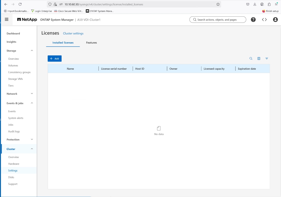
Task: Open the Firefox application menu
Action: (276, 4)
